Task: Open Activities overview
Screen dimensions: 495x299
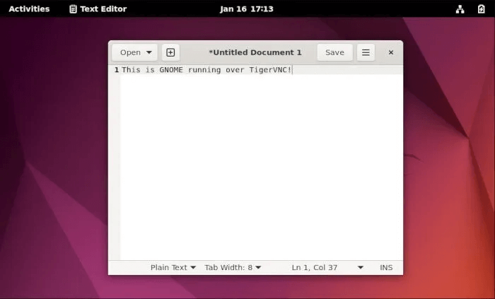Action: (29, 8)
